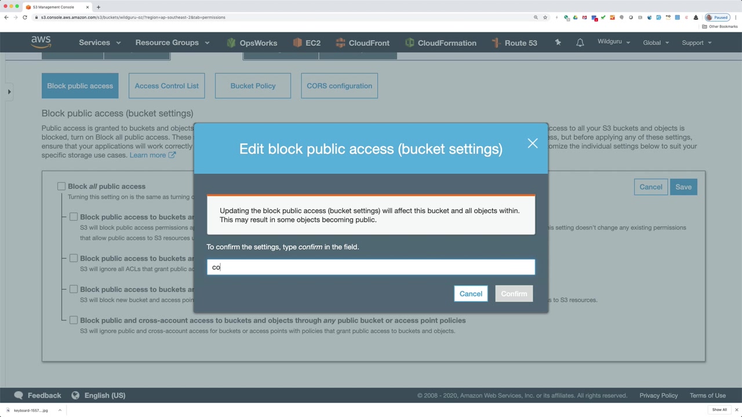Click the confirm text input field

tap(371, 267)
